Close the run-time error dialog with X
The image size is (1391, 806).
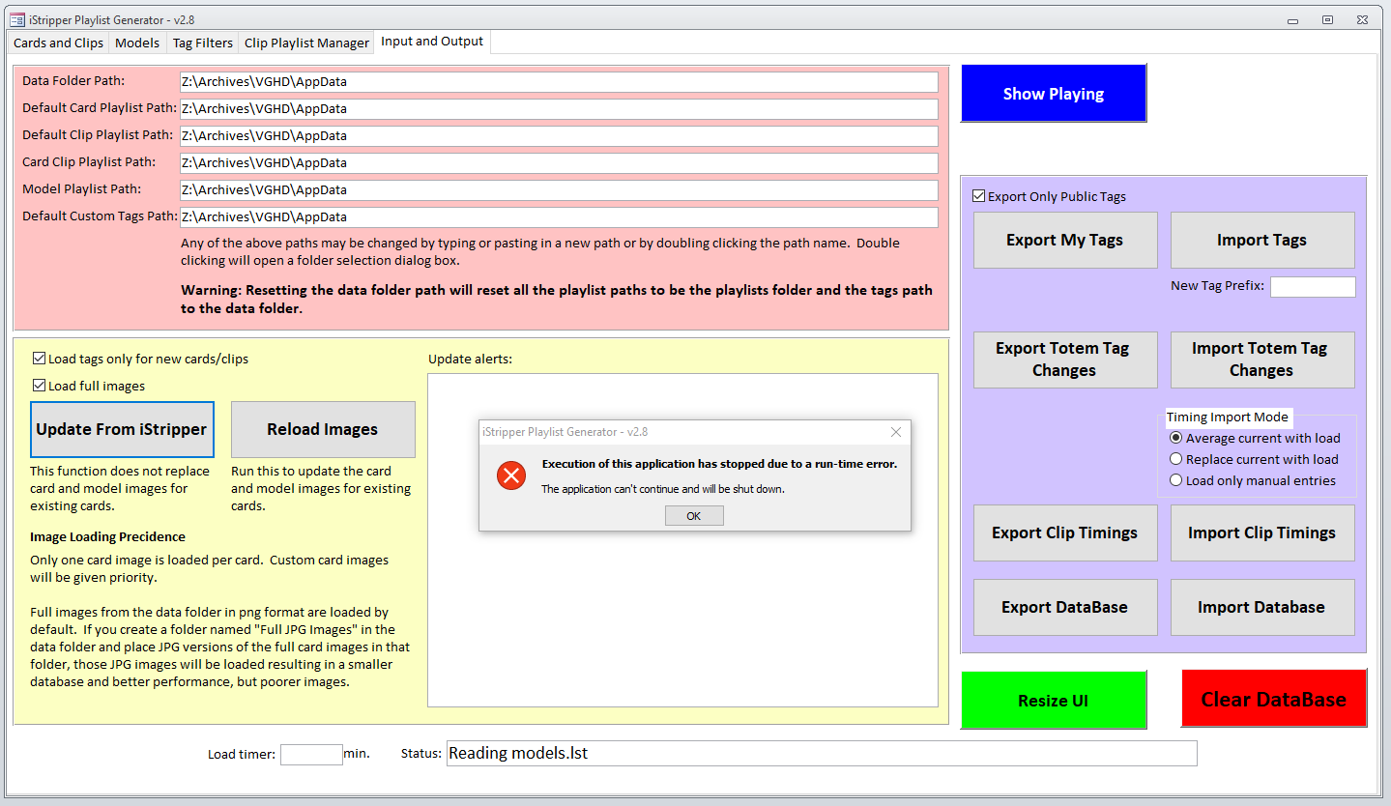[895, 432]
